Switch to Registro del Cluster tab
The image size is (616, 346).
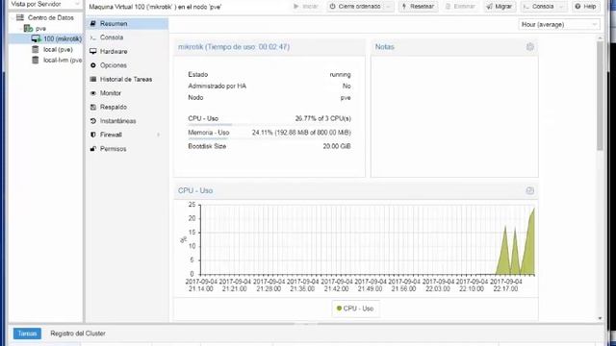click(x=78, y=334)
